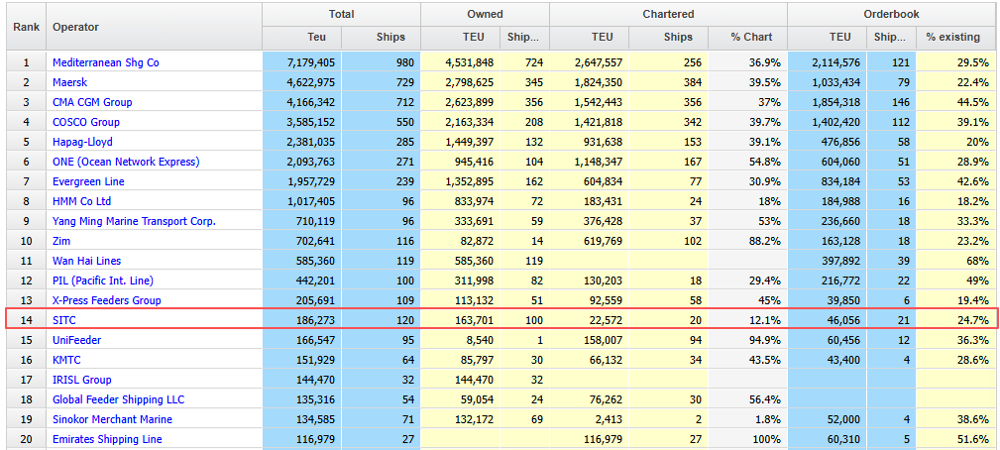Screen dimensions: 1000x450
Task: Open X-Press Feeders Group link
Action: [106, 300]
